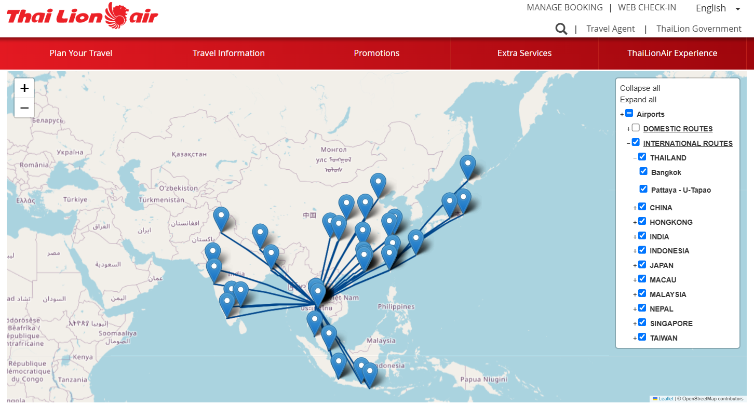754x405 pixels.
Task: Click the Airports label in the tree
Action: (650, 114)
